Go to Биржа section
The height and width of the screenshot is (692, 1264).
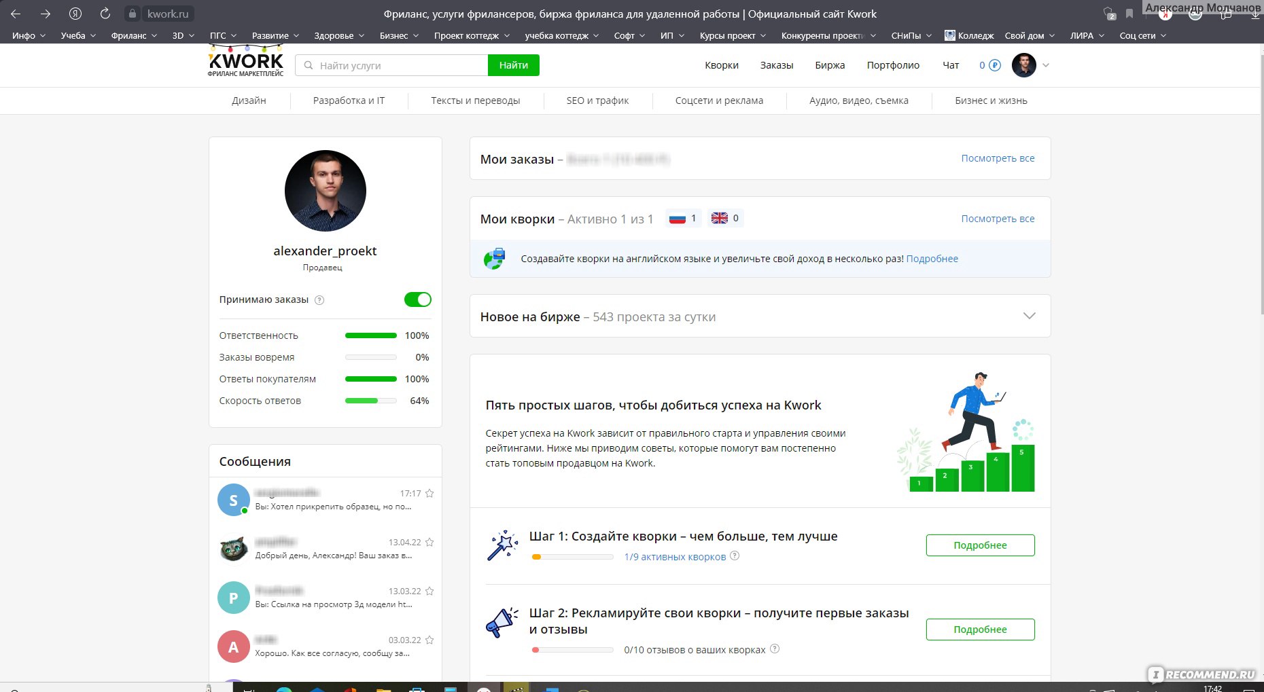coord(830,65)
